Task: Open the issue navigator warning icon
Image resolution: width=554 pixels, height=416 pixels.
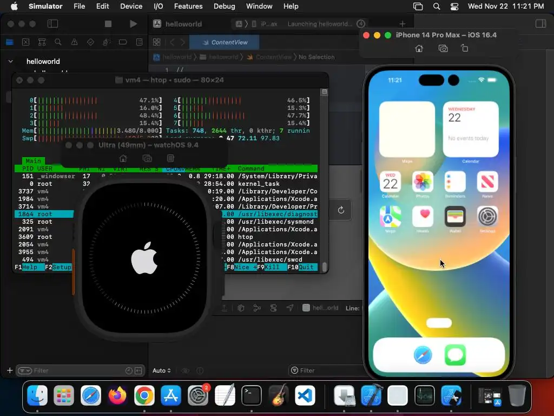Action: [74, 42]
